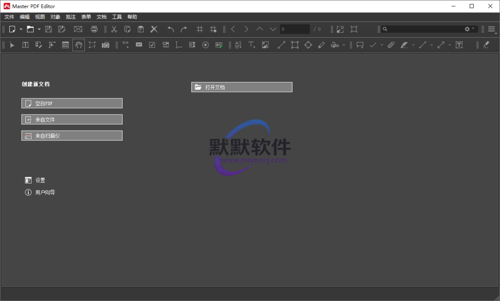Click the 空白PDF button
500x301 pixels.
72,103
